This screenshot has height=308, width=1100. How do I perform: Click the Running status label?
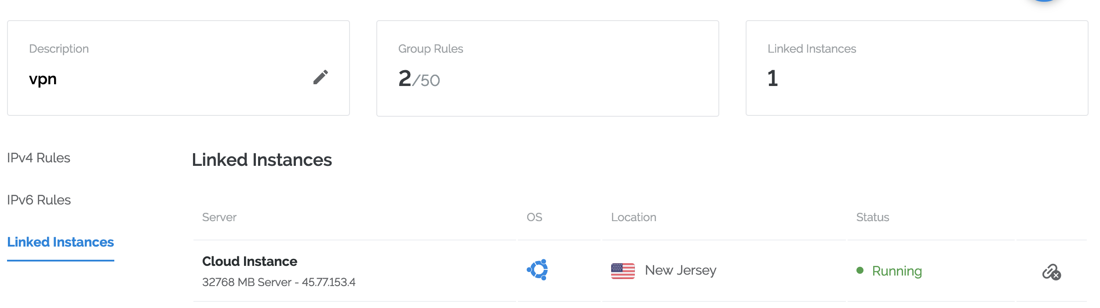pyautogui.click(x=897, y=271)
